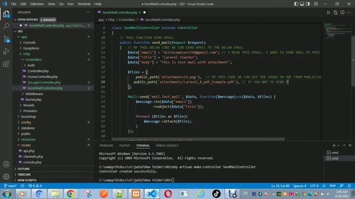The height and width of the screenshot is (199, 355).
Task: Change language mode via PHP
Action: click(x=332, y=186)
